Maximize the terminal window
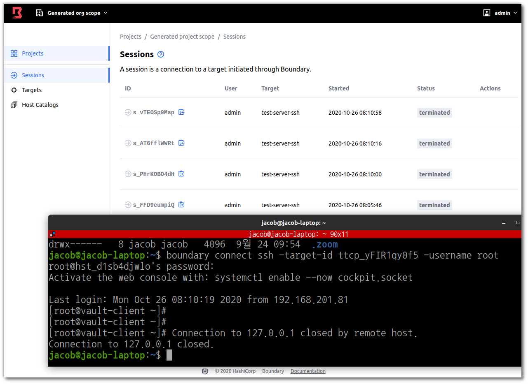This screenshot has height=384, width=528. 518,222
